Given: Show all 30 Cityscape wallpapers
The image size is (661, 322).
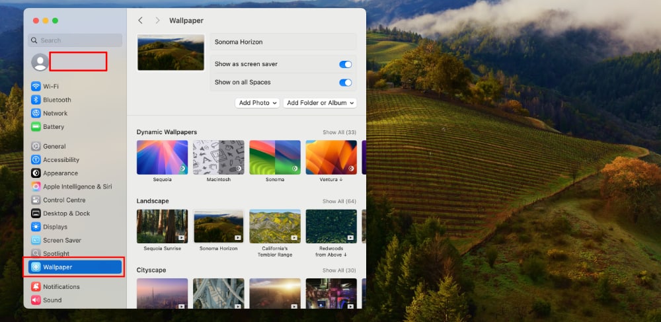Looking at the screenshot, I should click(x=339, y=270).
